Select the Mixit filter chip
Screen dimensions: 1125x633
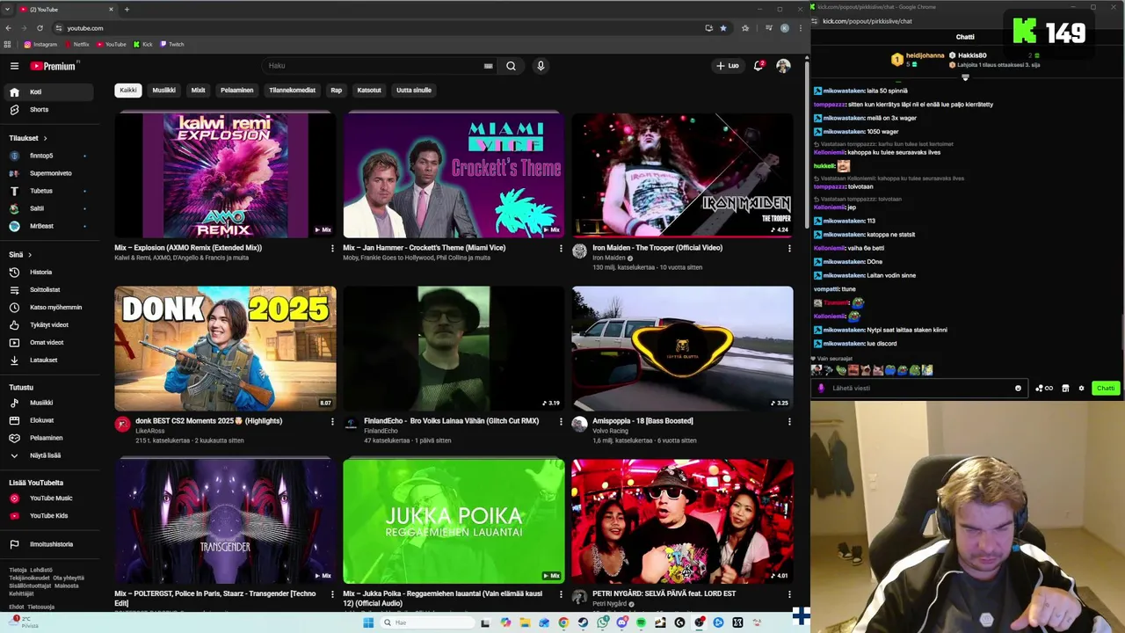pos(199,90)
